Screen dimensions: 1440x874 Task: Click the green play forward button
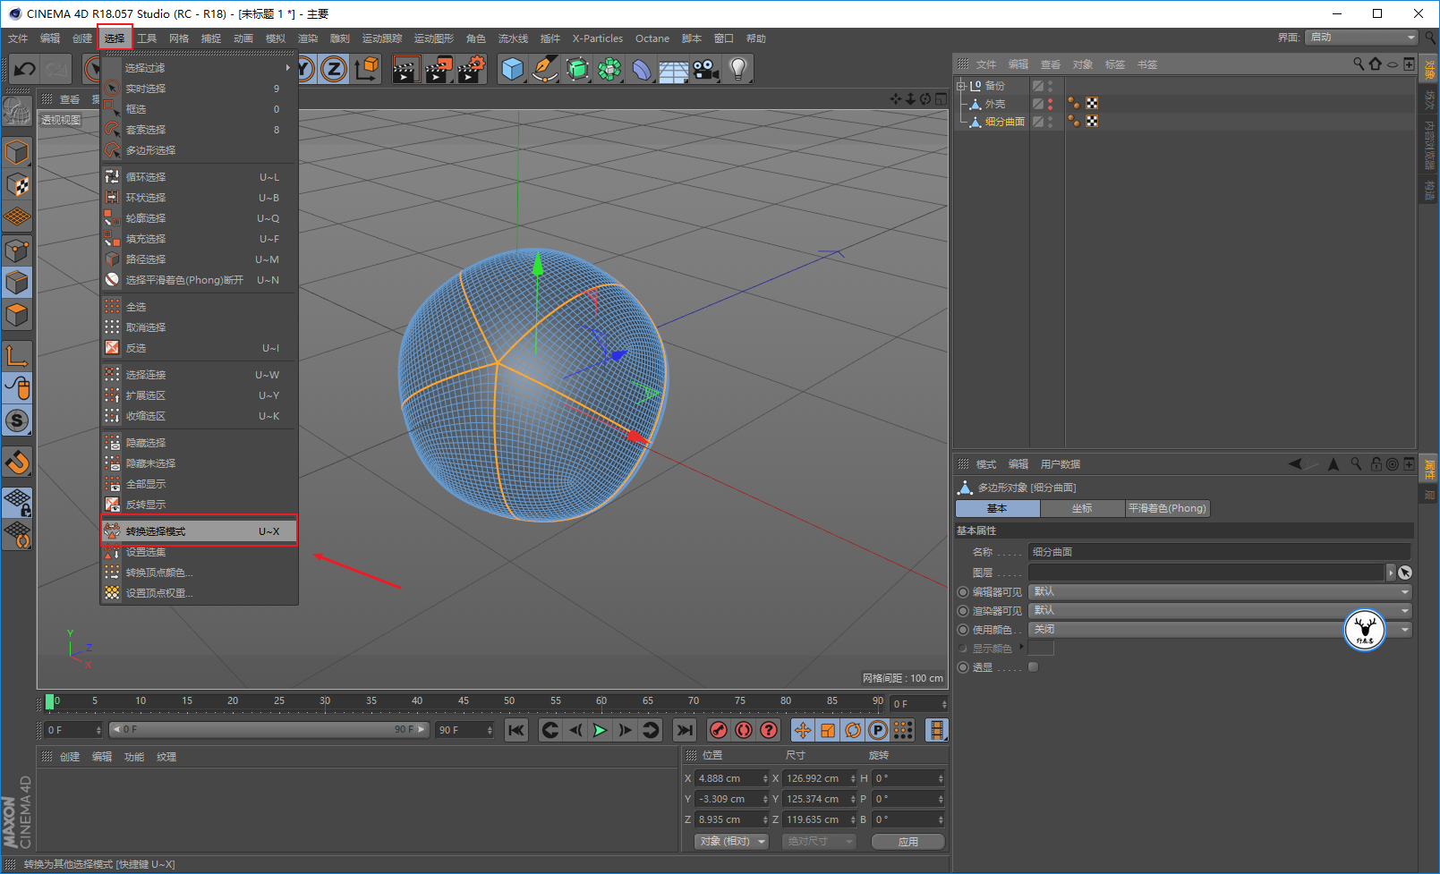(x=600, y=730)
